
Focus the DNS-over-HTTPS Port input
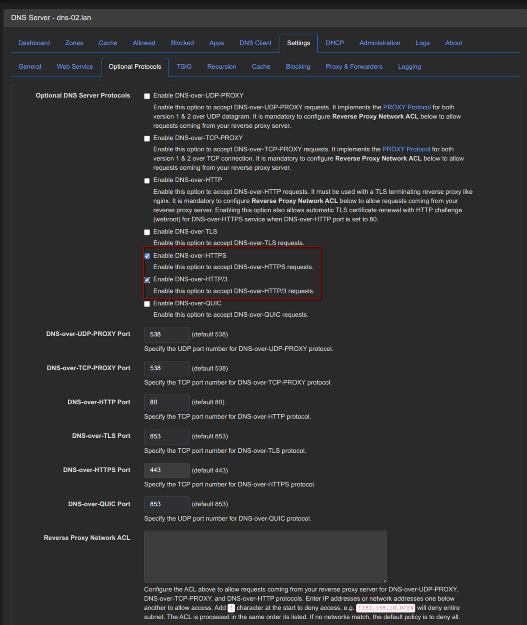pyautogui.click(x=166, y=470)
